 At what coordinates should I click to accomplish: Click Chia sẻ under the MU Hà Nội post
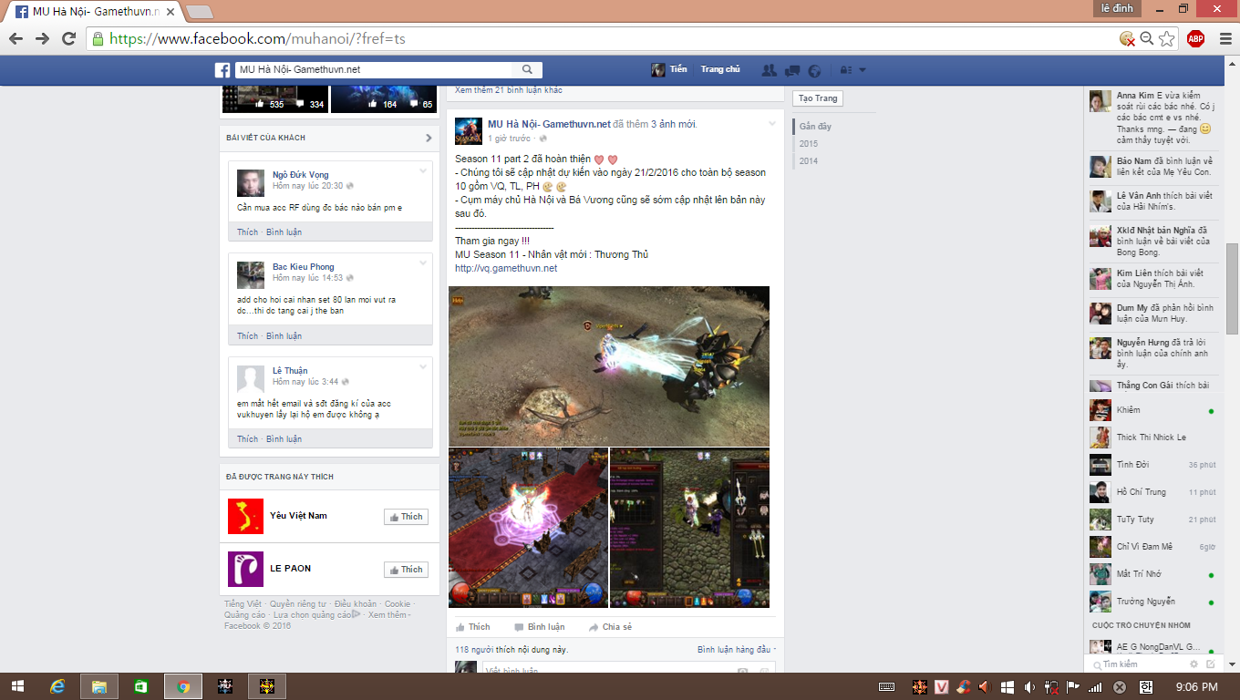(610, 627)
